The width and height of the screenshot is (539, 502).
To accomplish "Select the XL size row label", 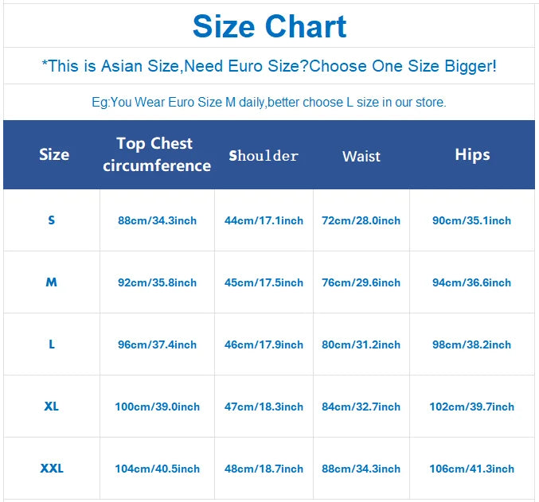I will click(x=52, y=406).
